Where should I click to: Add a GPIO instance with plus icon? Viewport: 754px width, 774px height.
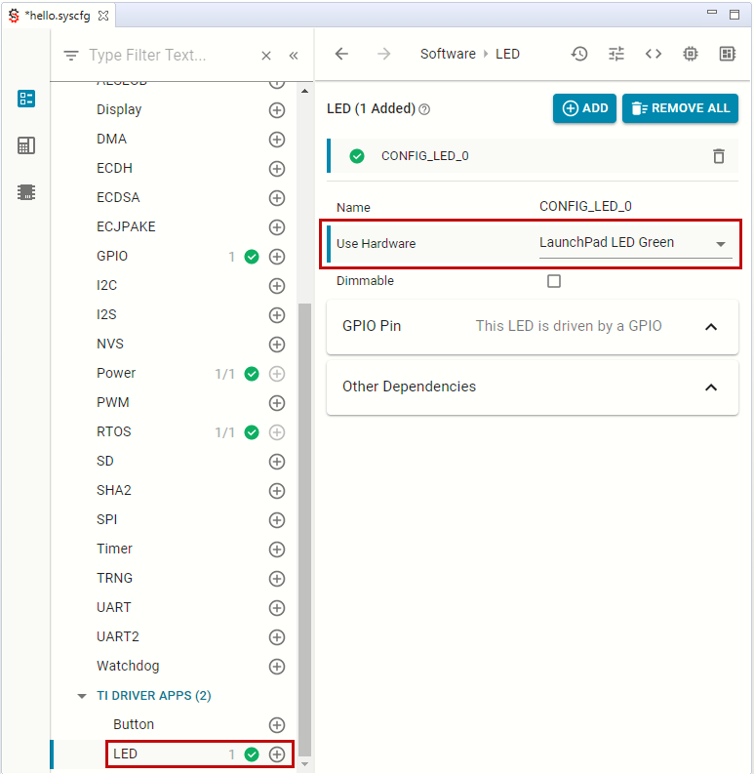click(x=277, y=257)
